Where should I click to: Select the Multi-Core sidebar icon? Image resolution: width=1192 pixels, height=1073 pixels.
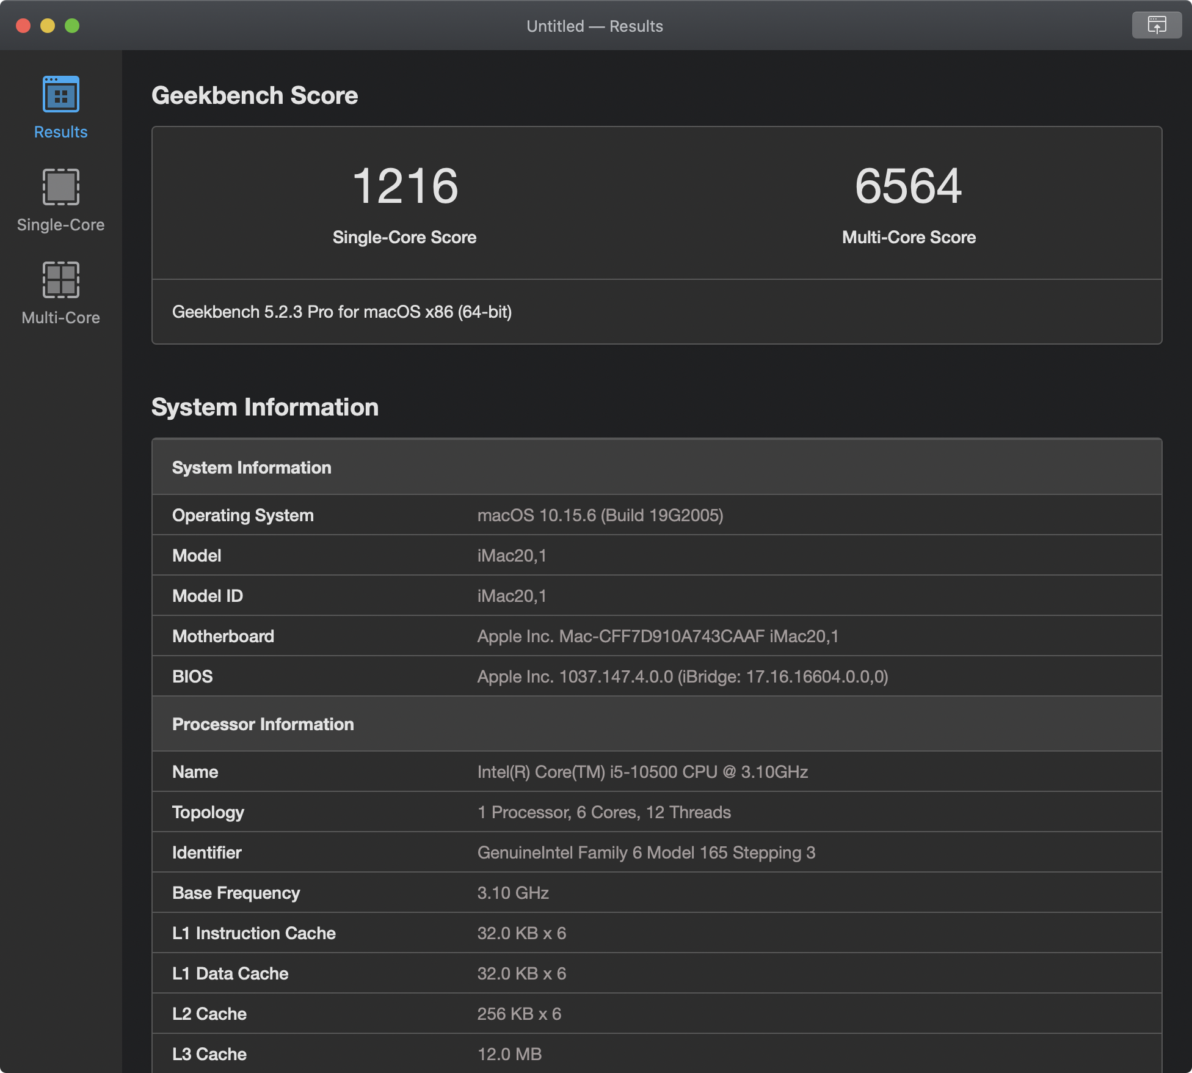click(60, 280)
